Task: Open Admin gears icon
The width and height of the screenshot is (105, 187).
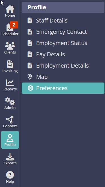Action: [10, 101]
